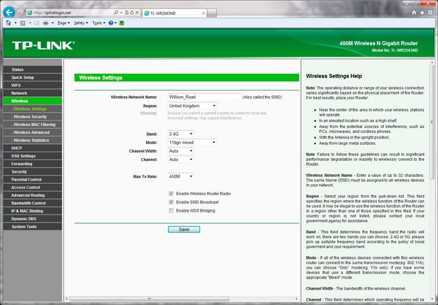Expand the Mode dropdown showing 11bgn mixed
The height and width of the screenshot is (305, 438).
click(x=192, y=142)
